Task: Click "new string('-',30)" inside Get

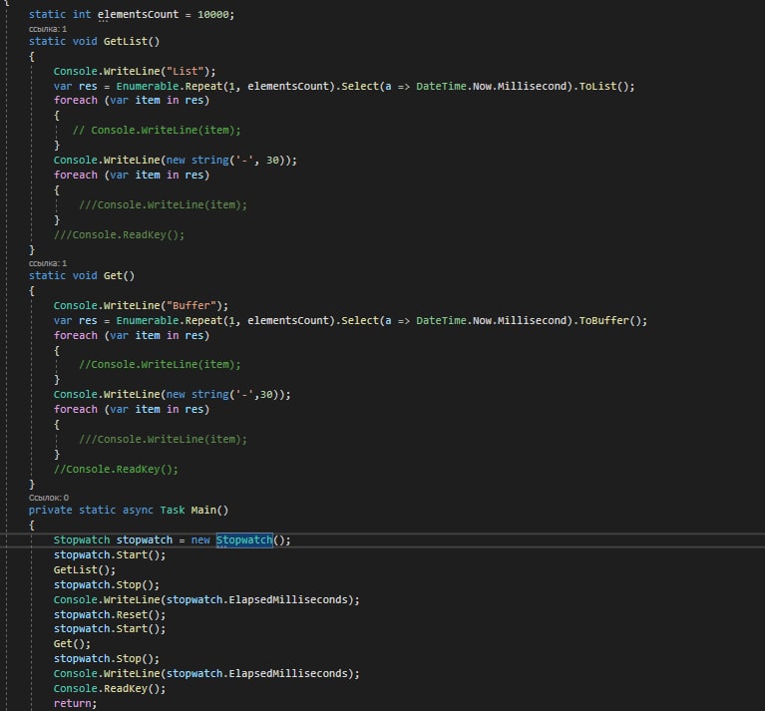Action: coord(222,395)
